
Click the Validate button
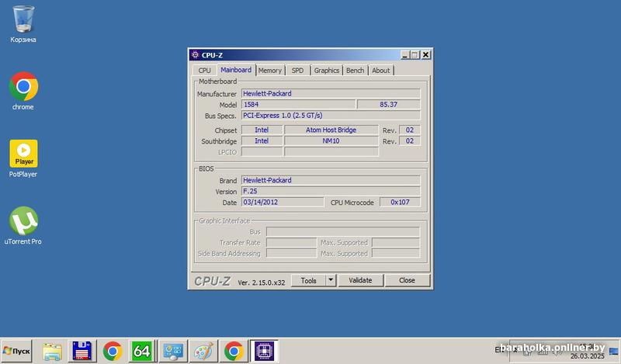tap(360, 280)
